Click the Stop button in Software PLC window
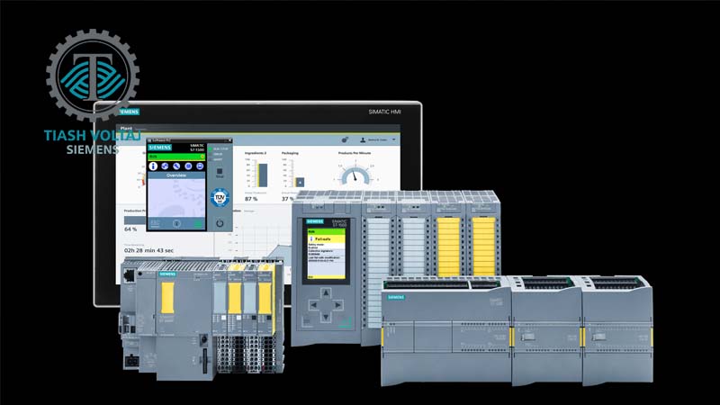The width and height of the screenshot is (720, 405). (x=220, y=173)
